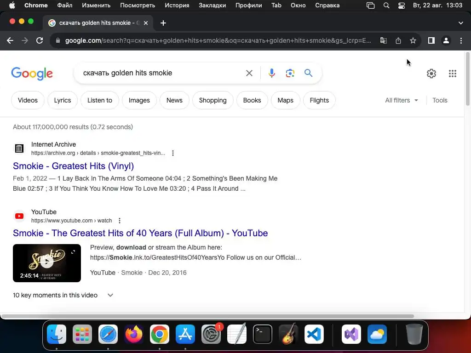Launch Finder from the Dock
Screen dimensions: 471x353
pos(57,334)
